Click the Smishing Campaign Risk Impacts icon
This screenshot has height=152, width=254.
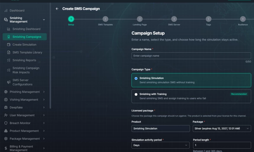point(9,70)
